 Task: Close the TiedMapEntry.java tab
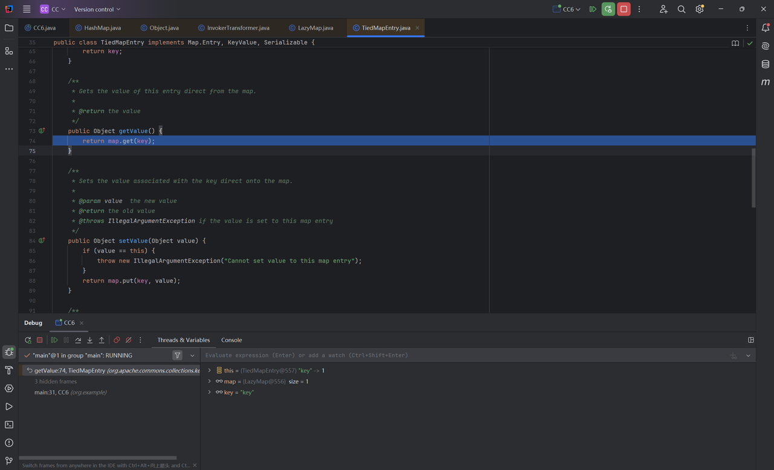click(417, 28)
